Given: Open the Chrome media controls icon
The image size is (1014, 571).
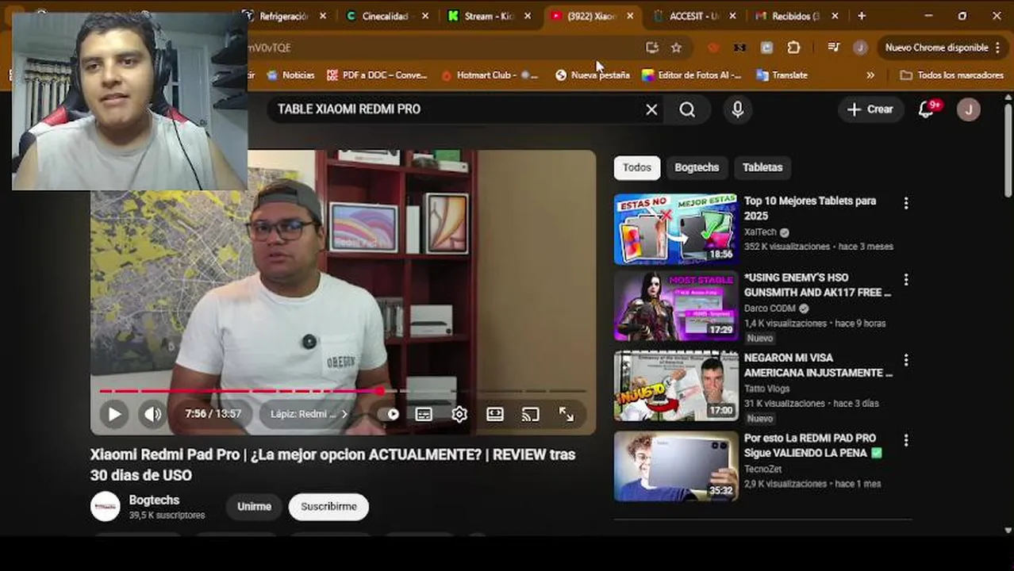Looking at the screenshot, I should (833, 48).
